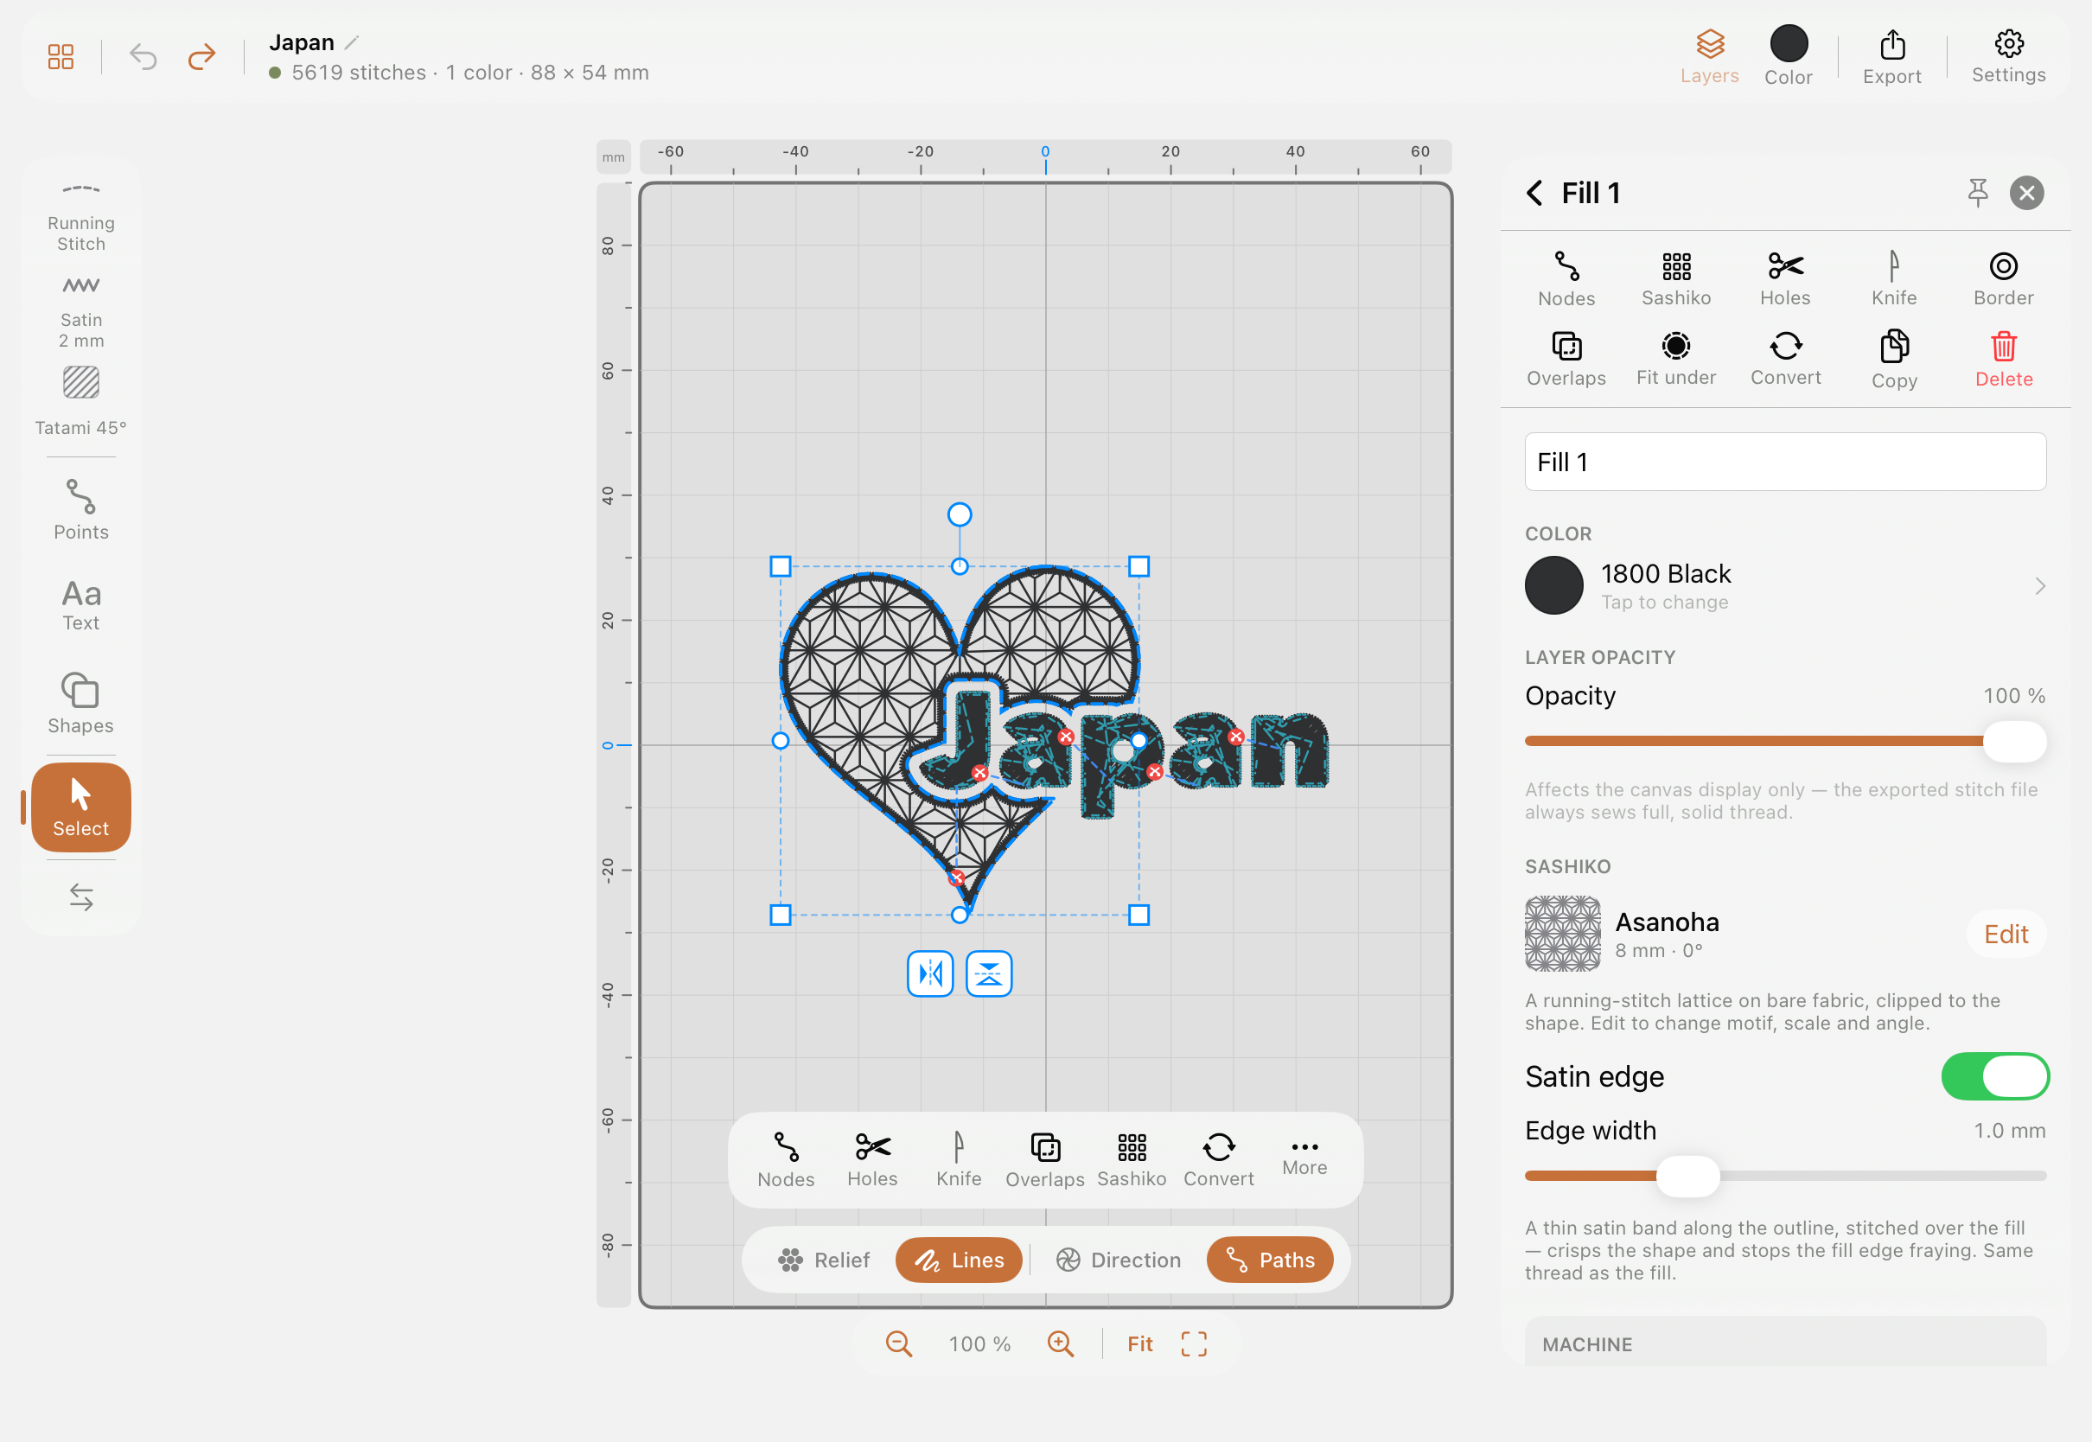Screen dimensions: 2092x1442
Task: Copy the Fill 1 object
Action: tap(1894, 359)
